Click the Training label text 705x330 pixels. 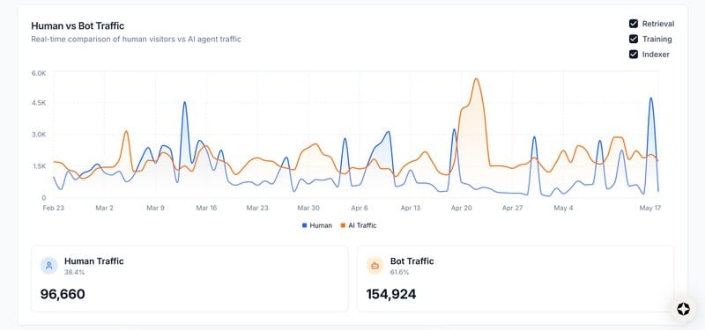[657, 39]
